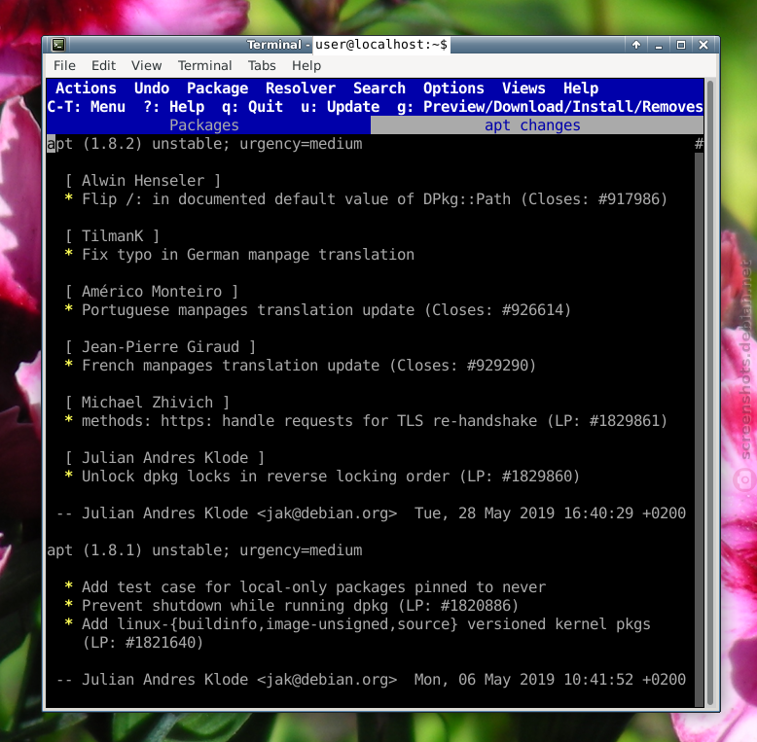Click 'Prevent shutdown while running dpkg' line
The width and height of the screenshot is (757, 742).
[x=292, y=606]
